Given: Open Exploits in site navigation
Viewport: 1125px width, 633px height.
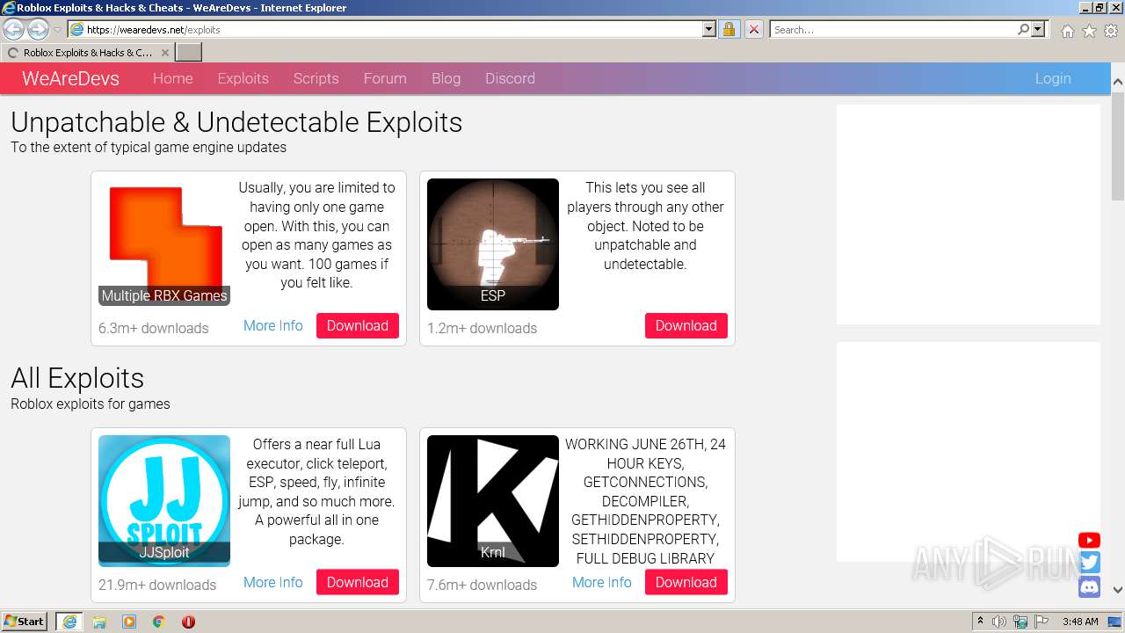Looking at the screenshot, I should (x=243, y=78).
